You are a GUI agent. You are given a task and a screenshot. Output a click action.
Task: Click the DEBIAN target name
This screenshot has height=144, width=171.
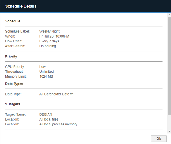46,115
